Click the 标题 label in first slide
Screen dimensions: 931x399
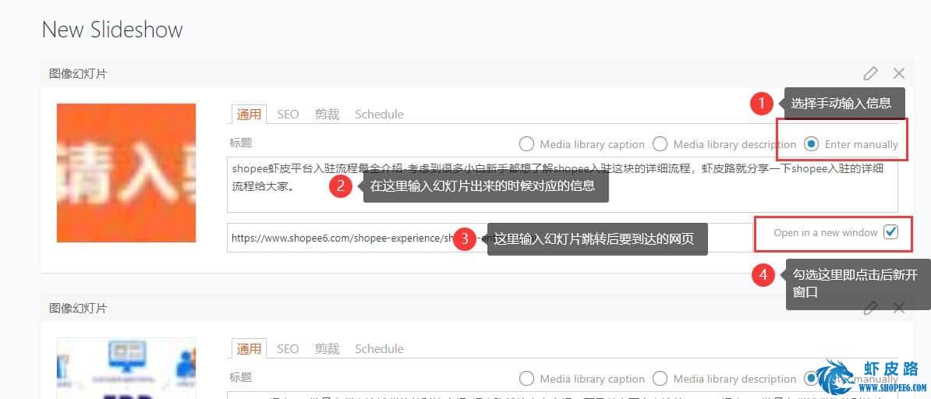(240, 143)
